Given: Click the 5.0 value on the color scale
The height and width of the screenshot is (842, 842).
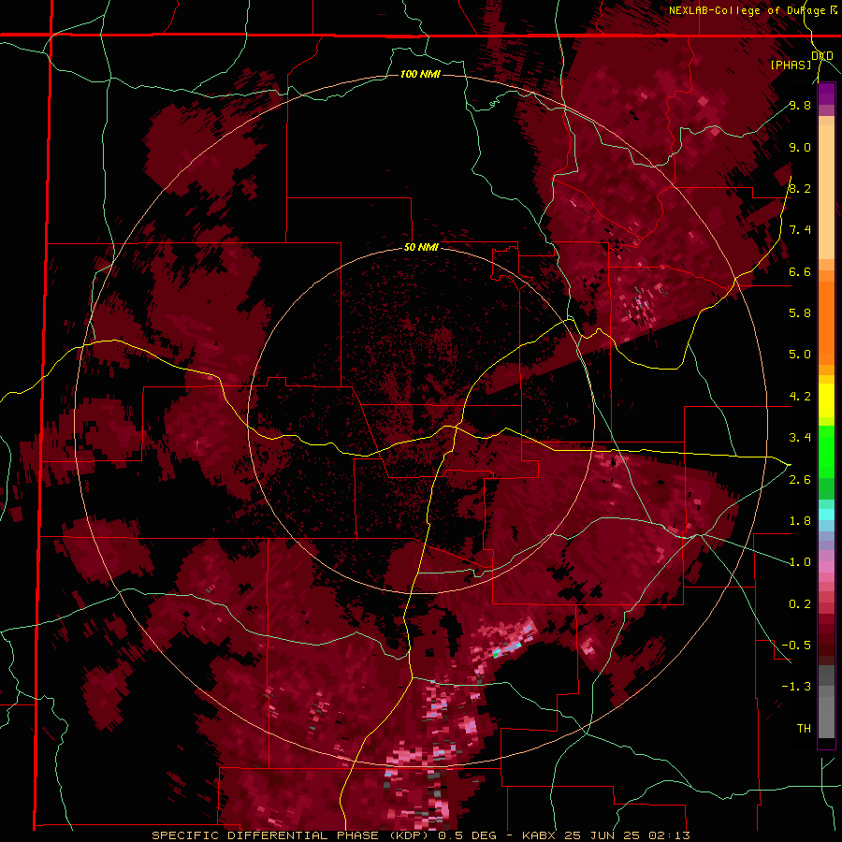Looking at the screenshot, I should (800, 355).
